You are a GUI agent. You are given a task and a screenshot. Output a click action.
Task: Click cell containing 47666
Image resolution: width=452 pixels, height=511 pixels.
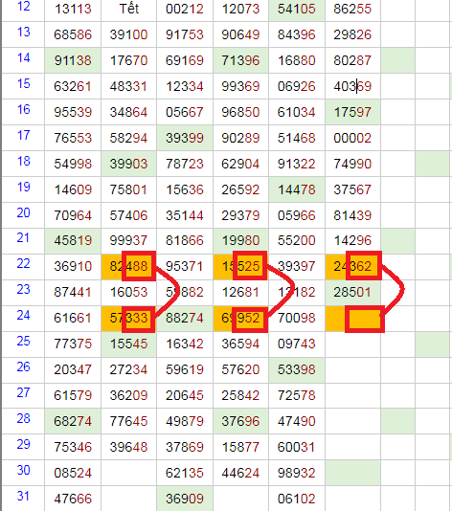pyautogui.click(x=73, y=499)
